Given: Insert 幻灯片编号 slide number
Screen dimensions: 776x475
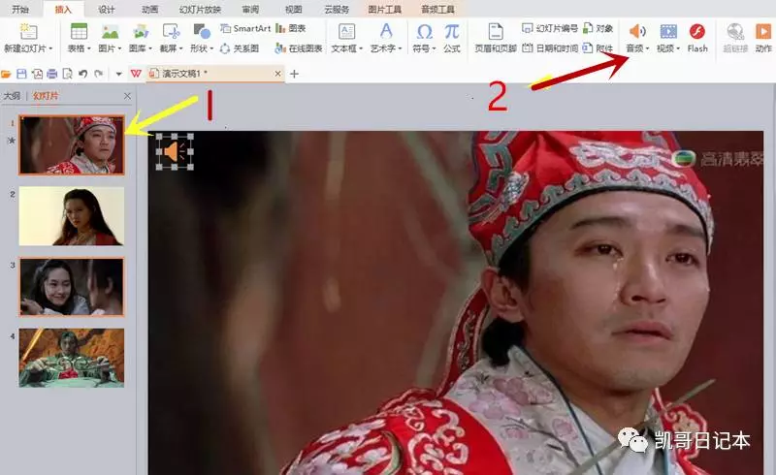Looking at the screenshot, I should [x=550, y=29].
